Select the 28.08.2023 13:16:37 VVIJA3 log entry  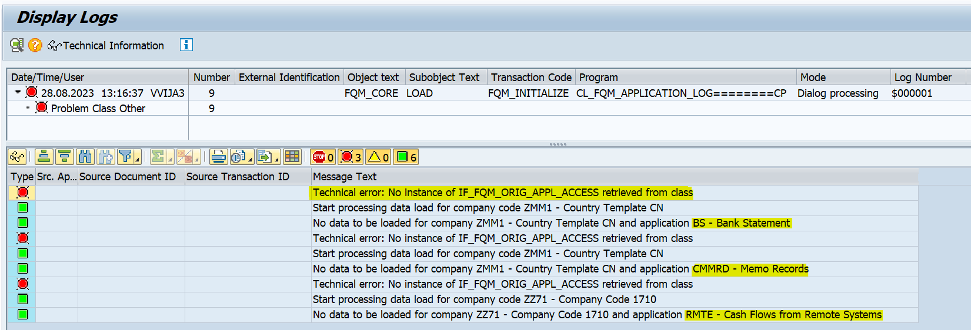click(113, 93)
